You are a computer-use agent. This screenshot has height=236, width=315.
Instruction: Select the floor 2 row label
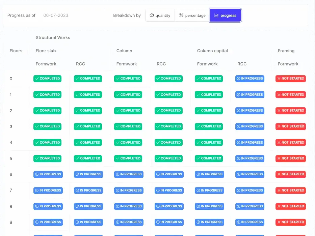pyautogui.click(x=11, y=111)
